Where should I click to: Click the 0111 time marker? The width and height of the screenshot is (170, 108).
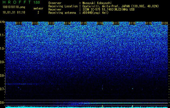pos(19,23)
